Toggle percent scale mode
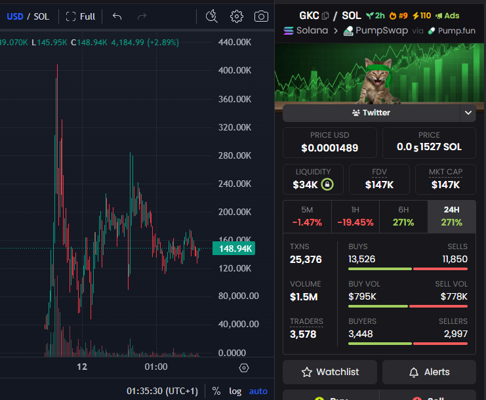This screenshot has height=400, width=486. pos(216,391)
